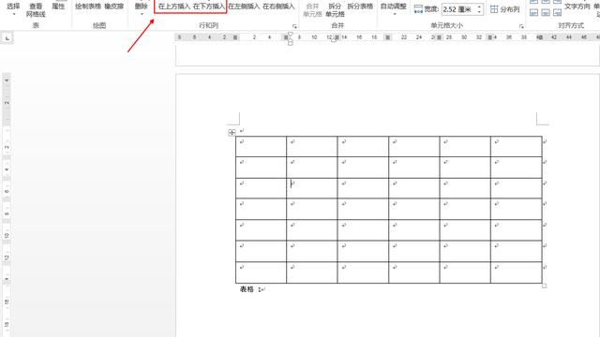Screen dimensions: 600x337
Task: Align cell text to the bottom right
Action: point(558,12)
